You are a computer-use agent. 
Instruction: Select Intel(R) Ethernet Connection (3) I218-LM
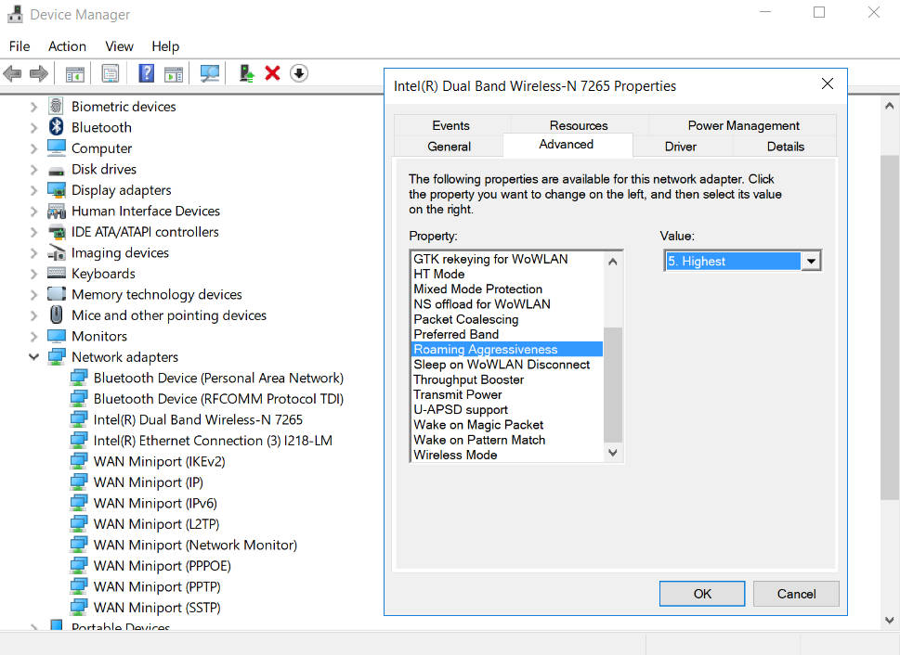pos(213,441)
